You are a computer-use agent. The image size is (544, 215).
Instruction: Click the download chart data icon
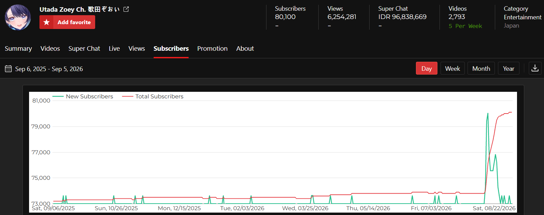[x=535, y=68]
